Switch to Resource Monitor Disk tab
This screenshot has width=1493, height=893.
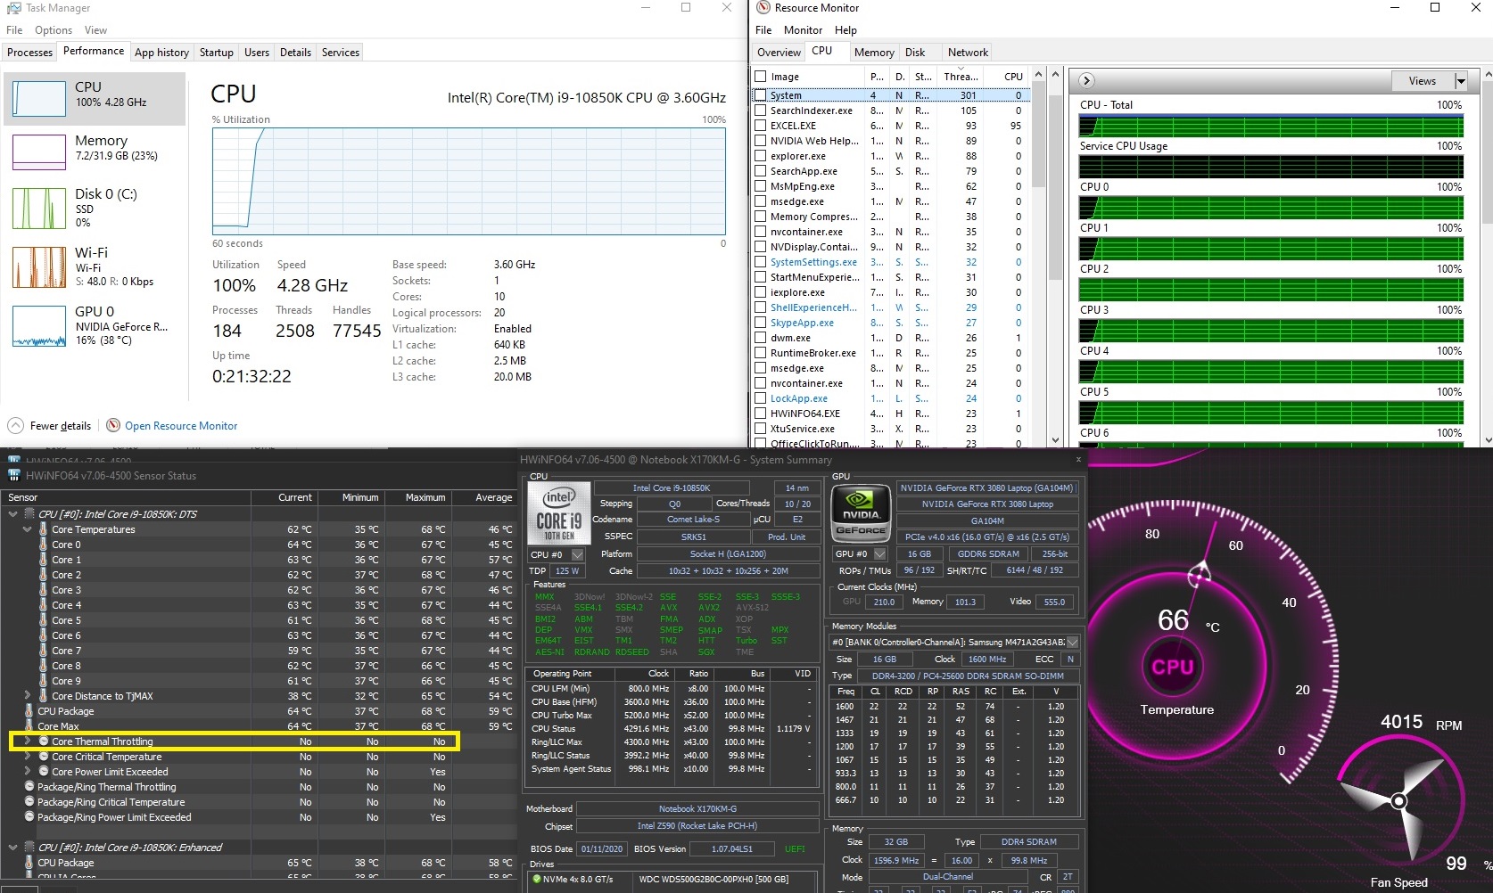pos(915,53)
